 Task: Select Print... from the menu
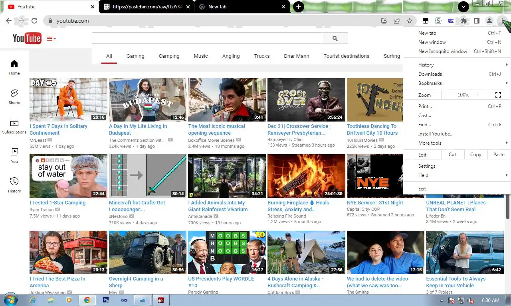click(x=457, y=106)
